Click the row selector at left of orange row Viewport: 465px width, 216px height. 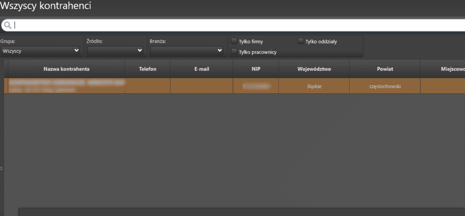pos(6,86)
